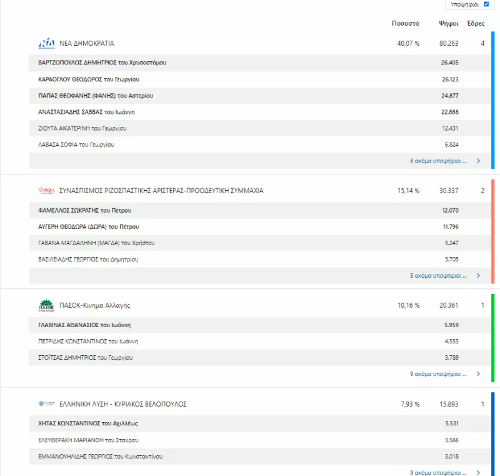Click Ελληνική Λύση percentage 7,93 %
The width and height of the screenshot is (500, 476).
410,404
